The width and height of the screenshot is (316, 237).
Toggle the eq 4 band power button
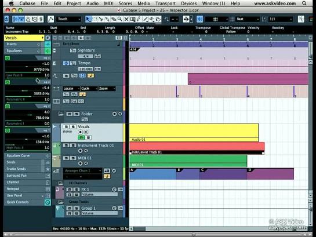(x=8, y=58)
